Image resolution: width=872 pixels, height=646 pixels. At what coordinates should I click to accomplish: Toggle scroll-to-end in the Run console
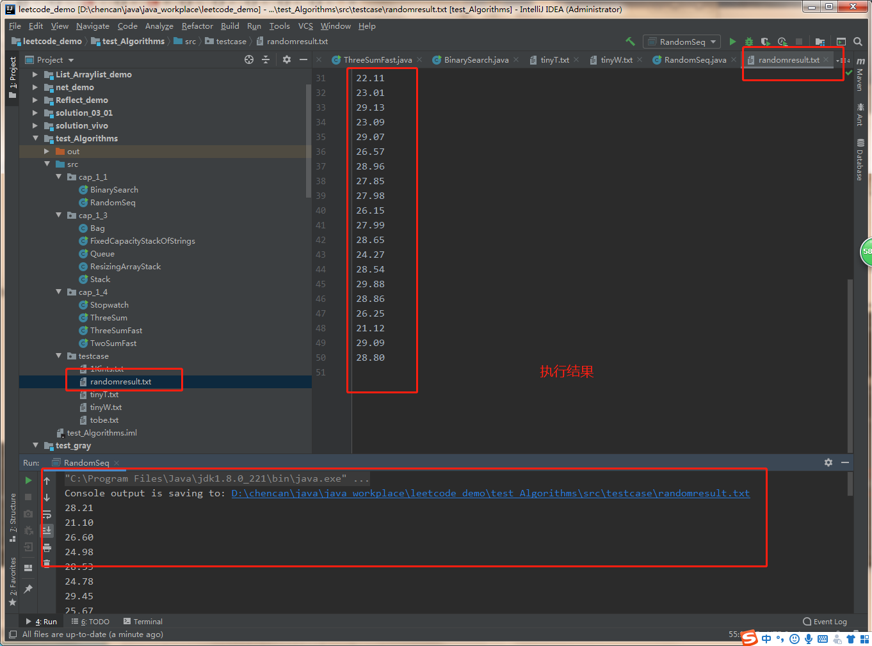click(x=47, y=530)
